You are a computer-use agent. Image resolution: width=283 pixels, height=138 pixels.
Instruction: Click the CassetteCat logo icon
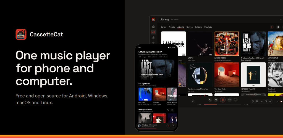click(x=21, y=34)
